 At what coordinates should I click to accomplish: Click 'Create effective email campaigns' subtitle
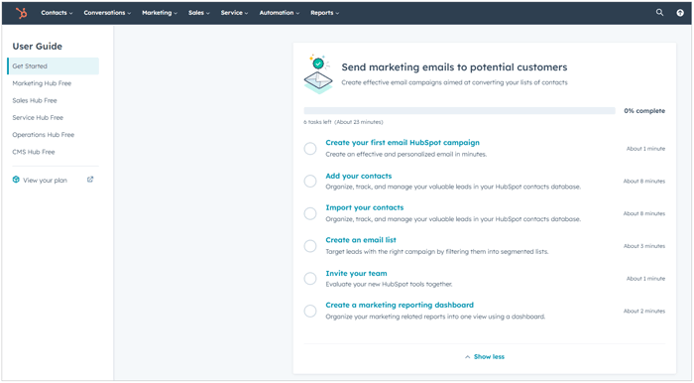[454, 82]
